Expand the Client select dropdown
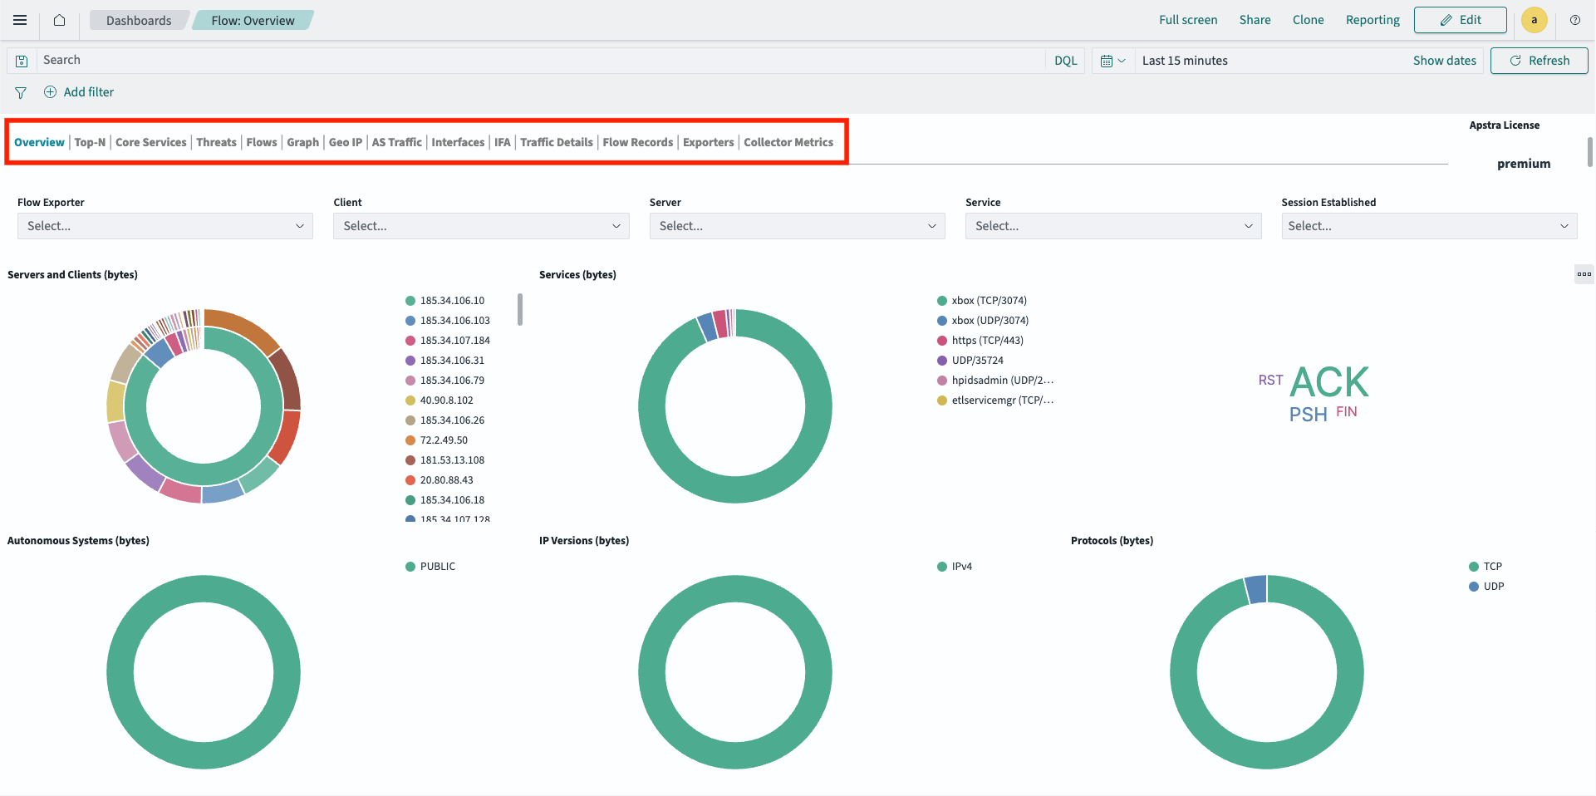Screen dimensions: 1596x796 coord(481,226)
